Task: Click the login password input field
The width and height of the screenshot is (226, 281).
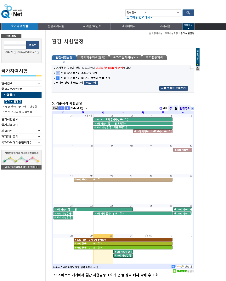Action: click(x=15, y=47)
